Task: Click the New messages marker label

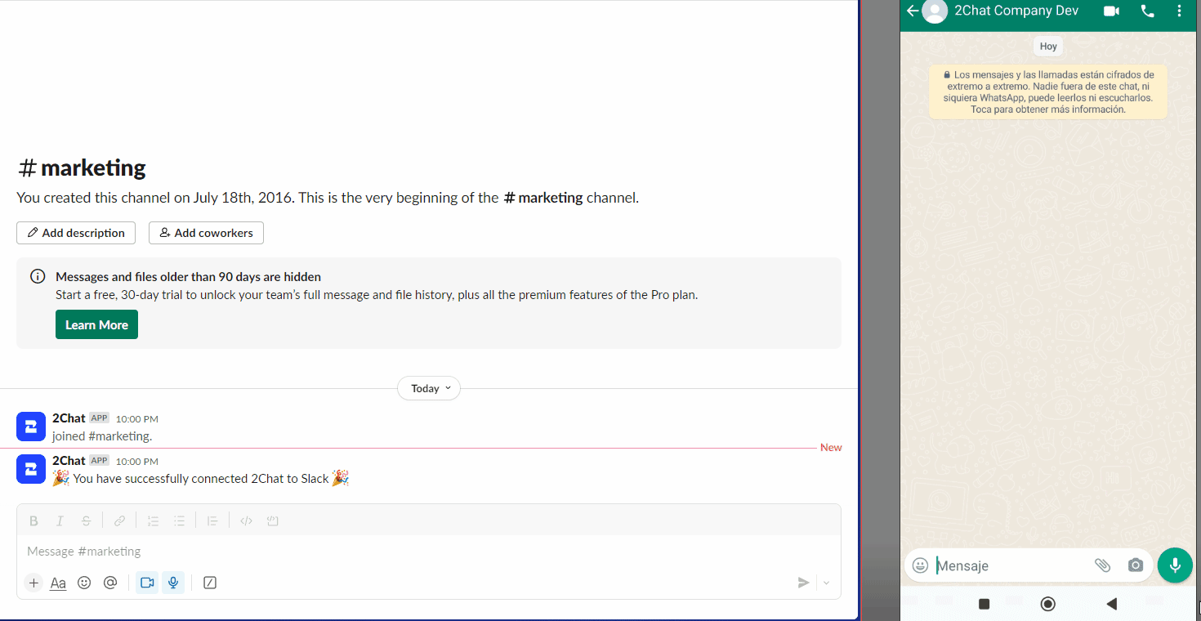Action: [831, 448]
